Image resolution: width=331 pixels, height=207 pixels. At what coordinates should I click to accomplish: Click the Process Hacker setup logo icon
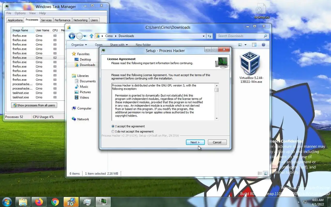222,63
